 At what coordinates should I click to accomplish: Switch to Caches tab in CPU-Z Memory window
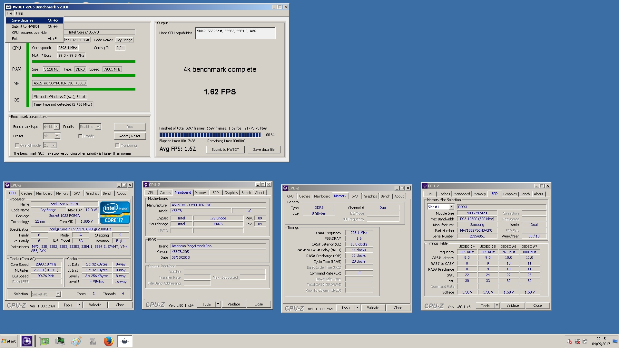(304, 196)
